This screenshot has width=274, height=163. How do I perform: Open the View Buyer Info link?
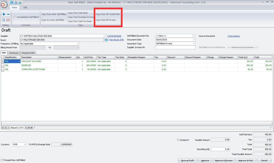pos(116,40)
